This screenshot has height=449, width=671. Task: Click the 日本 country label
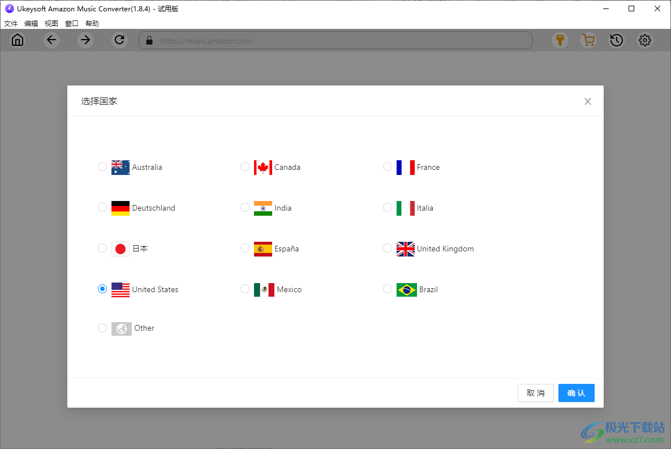pos(140,249)
